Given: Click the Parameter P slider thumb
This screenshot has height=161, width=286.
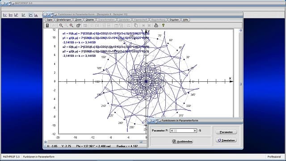Looking at the screenshot, I should (x=175, y=131).
